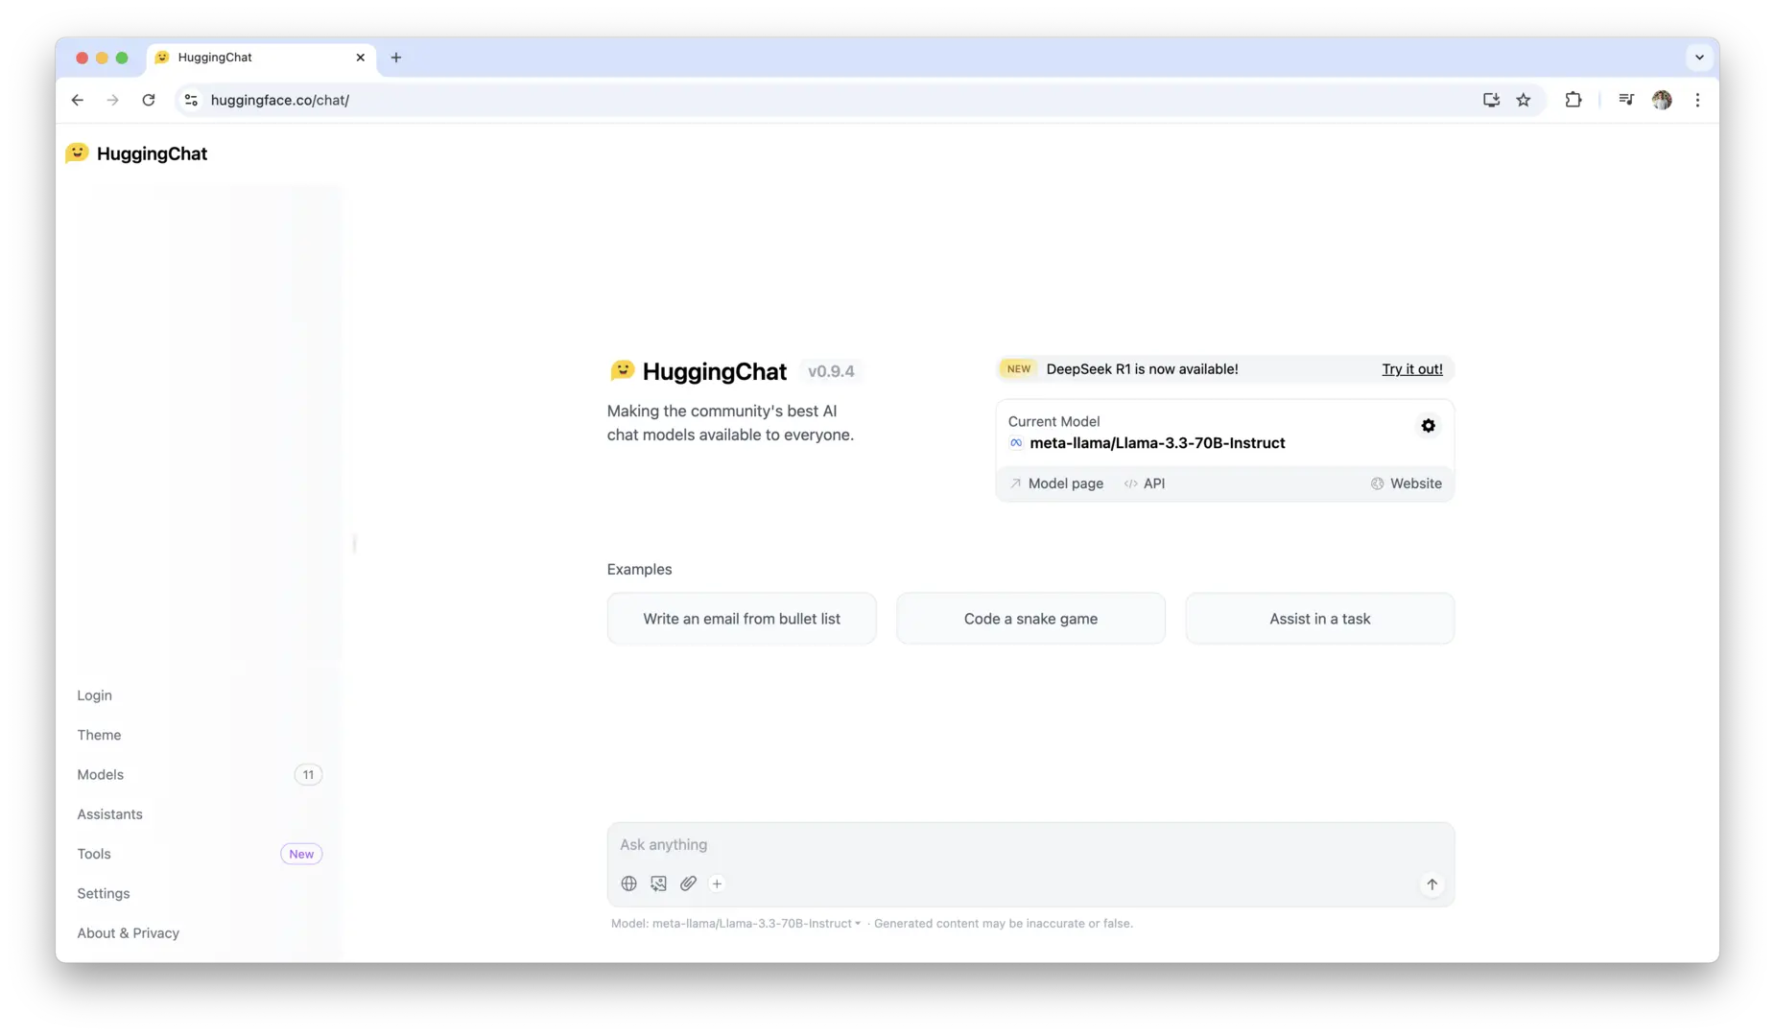The image size is (1775, 1036).
Task: Reload the page
Action: (x=149, y=100)
